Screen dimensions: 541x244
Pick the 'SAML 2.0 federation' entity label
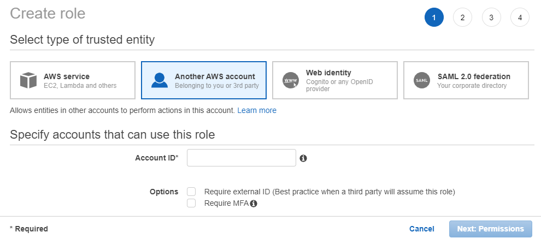[474, 76]
